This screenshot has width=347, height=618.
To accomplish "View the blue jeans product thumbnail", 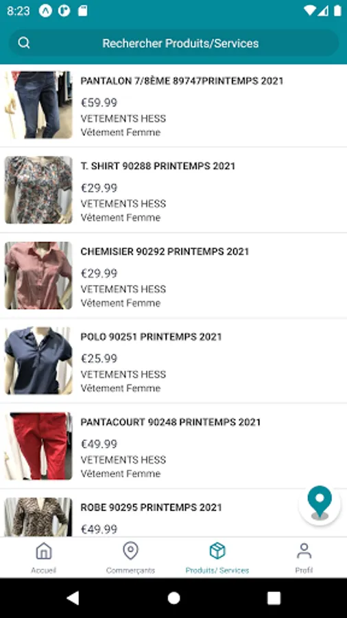I will [x=38, y=105].
